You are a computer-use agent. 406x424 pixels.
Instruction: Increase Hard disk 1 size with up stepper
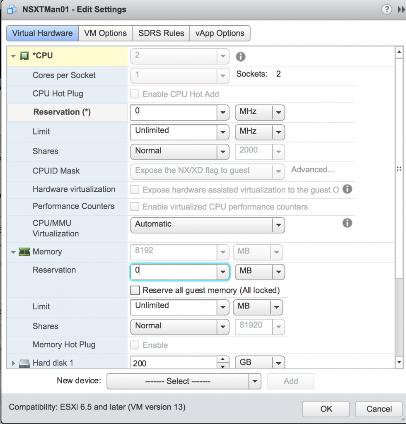click(222, 359)
